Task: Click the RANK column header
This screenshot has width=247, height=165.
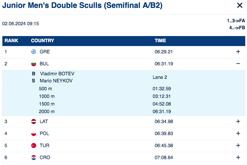Action: (x=11, y=41)
